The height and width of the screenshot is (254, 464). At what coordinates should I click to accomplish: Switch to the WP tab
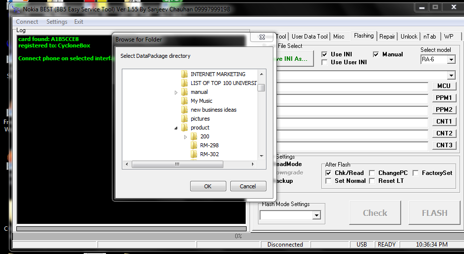[x=449, y=37]
